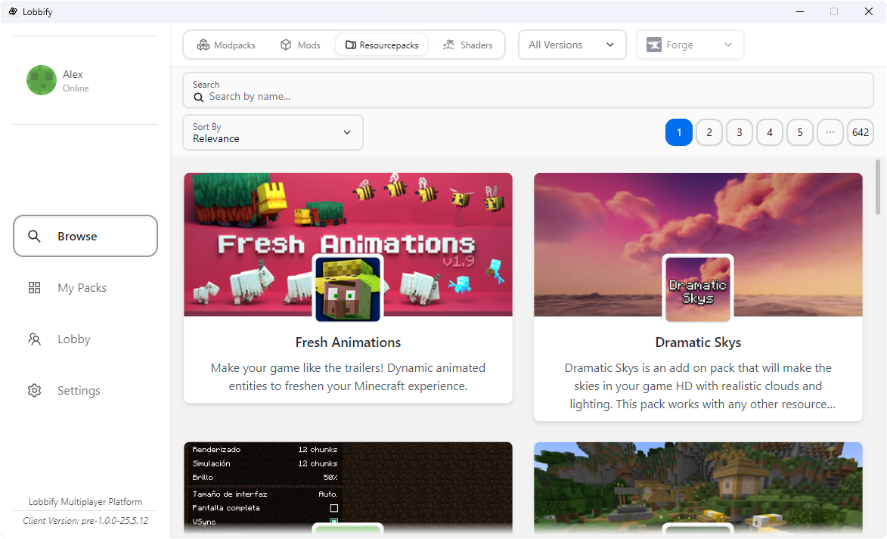887x539 pixels.
Task: Switch to the Modpacks tab
Action: click(226, 45)
